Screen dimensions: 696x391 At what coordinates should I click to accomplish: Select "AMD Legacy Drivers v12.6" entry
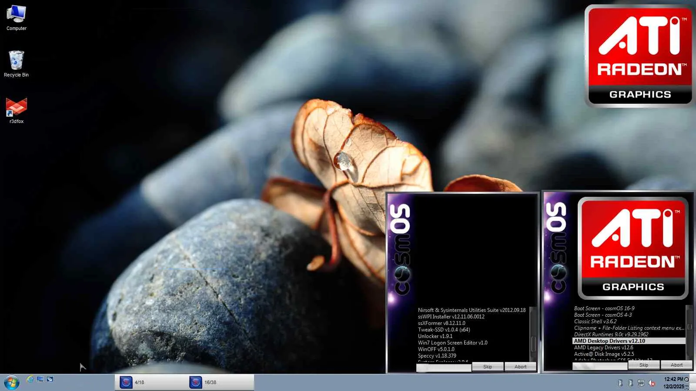603,348
